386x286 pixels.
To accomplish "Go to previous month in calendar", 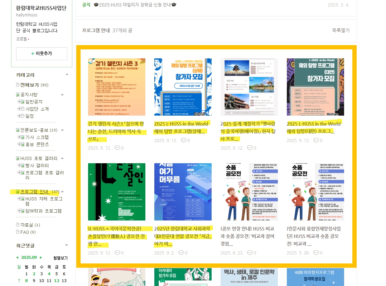I will click(17, 257).
